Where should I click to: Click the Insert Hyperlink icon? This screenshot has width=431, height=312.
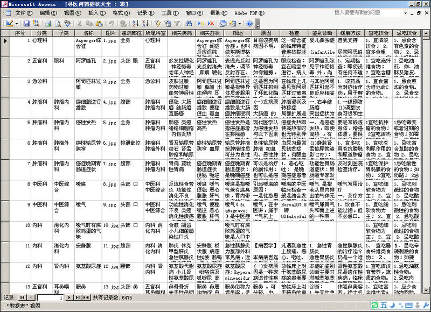click(123, 24)
